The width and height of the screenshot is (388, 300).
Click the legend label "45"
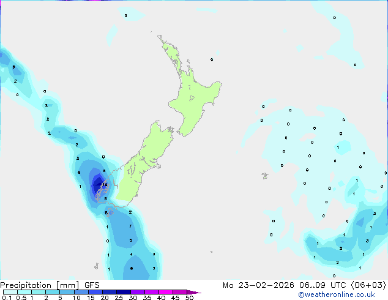175,298
